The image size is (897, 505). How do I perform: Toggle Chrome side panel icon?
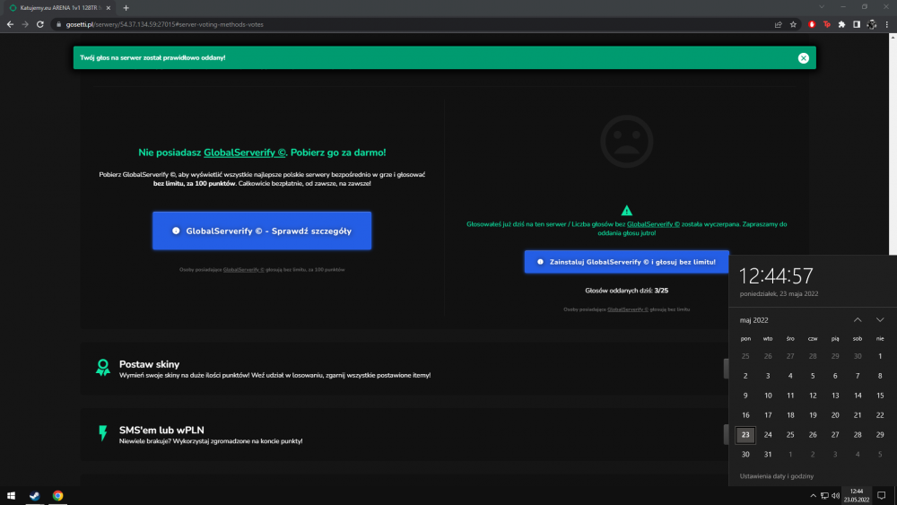tap(857, 24)
